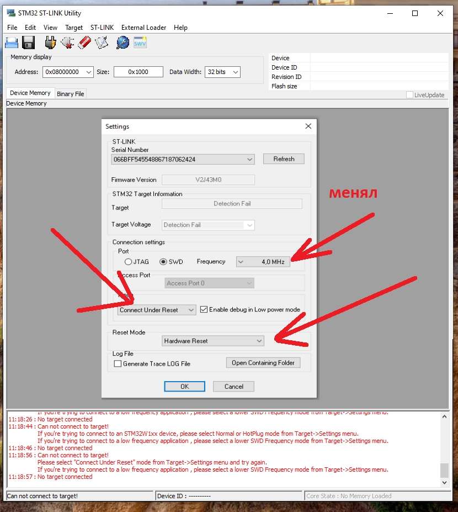This screenshot has width=458, height=512.
Task: Open the Access Port 0 dropdown
Action: [209, 283]
